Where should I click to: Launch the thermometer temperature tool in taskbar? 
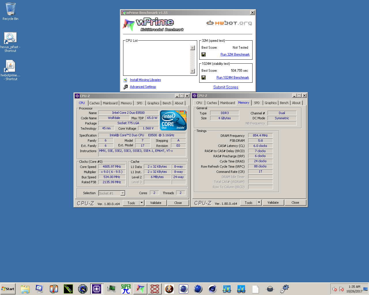(x=54, y=289)
